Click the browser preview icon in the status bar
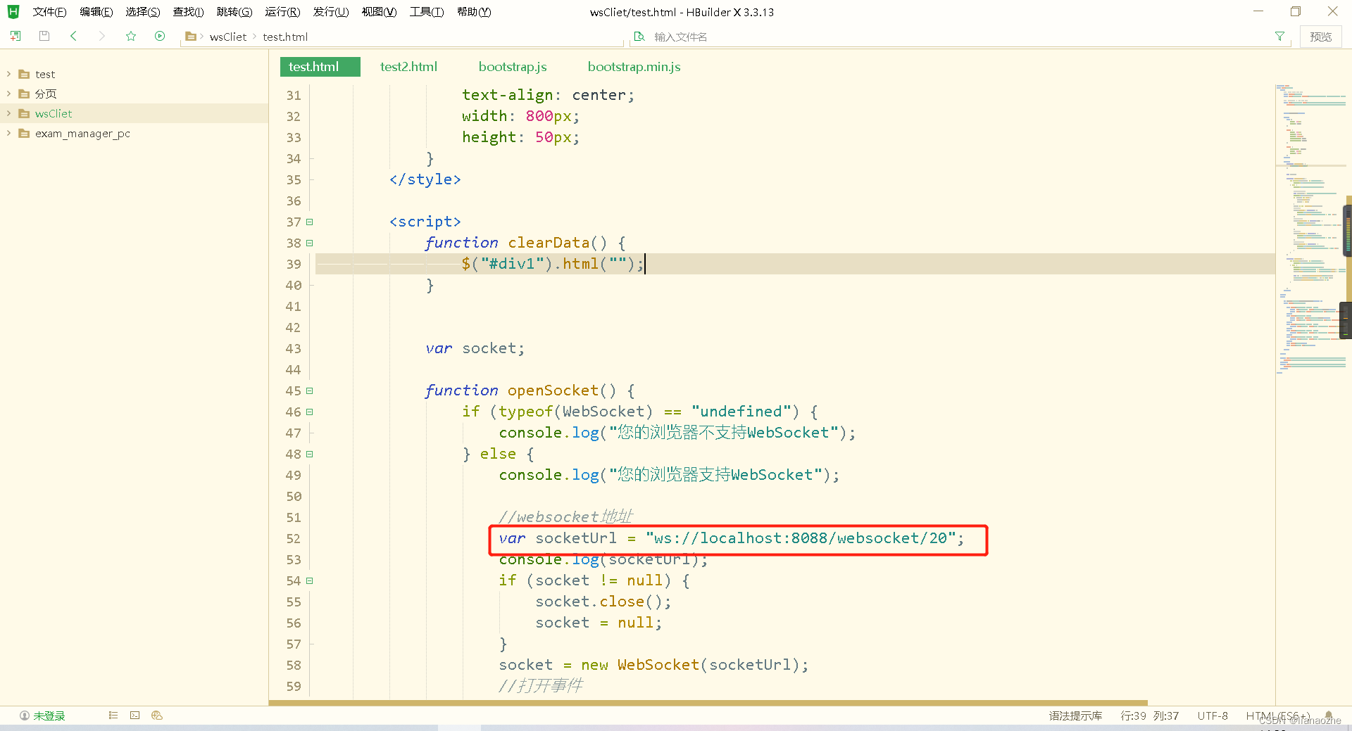This screenshot has height=731, width=1352. (x=157, y=716)
